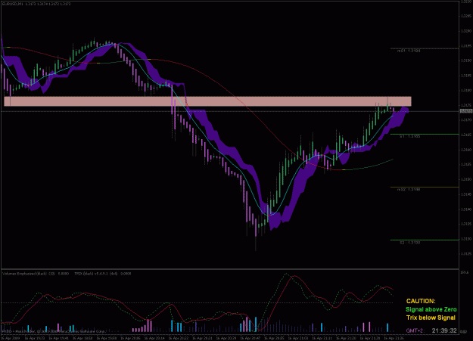
Task: Click the S2 : 1.3130 pivot label
Action: click(409, 243)
